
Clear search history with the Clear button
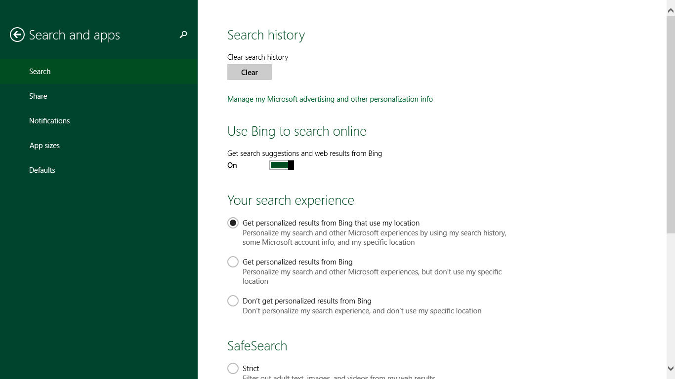[x=250, y=72]
